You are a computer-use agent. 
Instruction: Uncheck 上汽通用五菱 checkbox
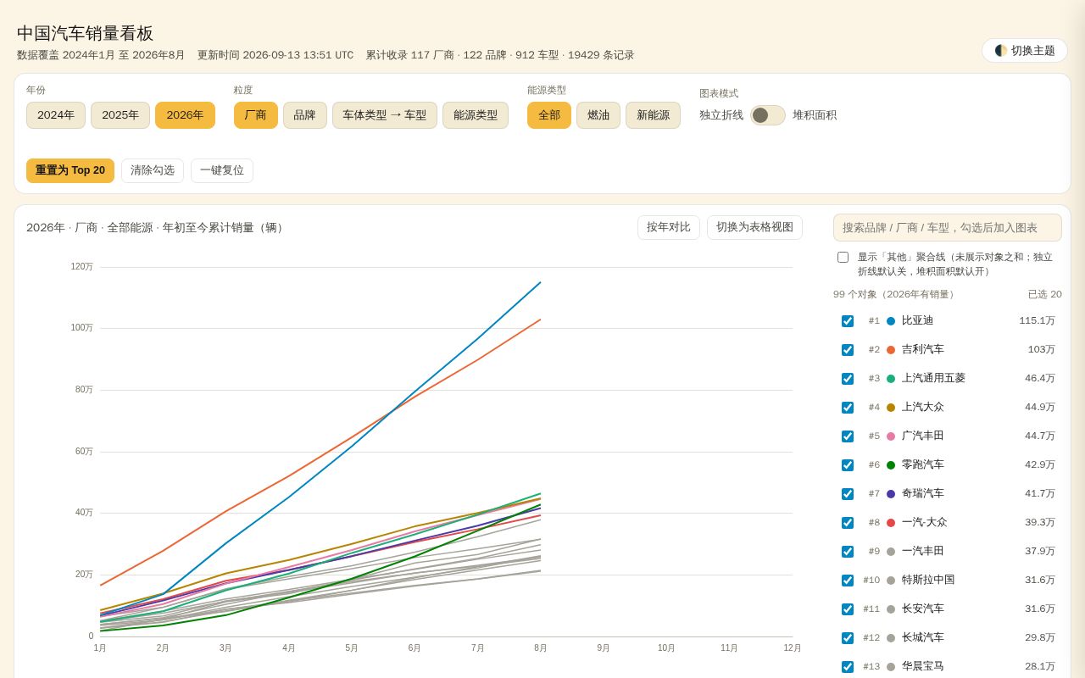848,379
